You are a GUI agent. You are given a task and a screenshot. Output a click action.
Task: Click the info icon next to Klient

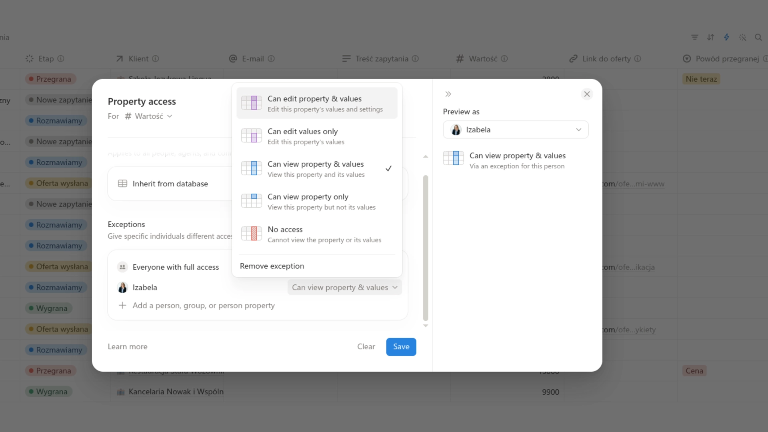click(x=156, y=59)
